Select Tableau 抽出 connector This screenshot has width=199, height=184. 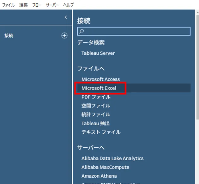point(95,123)
